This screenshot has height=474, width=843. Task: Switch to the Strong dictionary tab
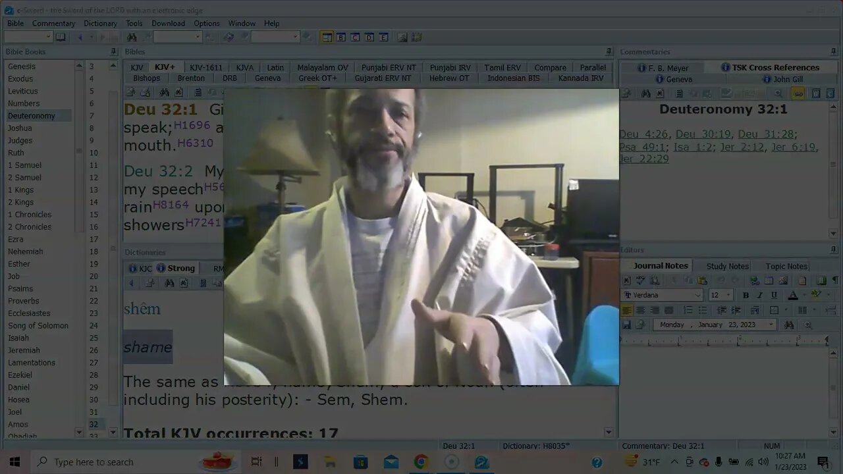[x=175, y=268]
